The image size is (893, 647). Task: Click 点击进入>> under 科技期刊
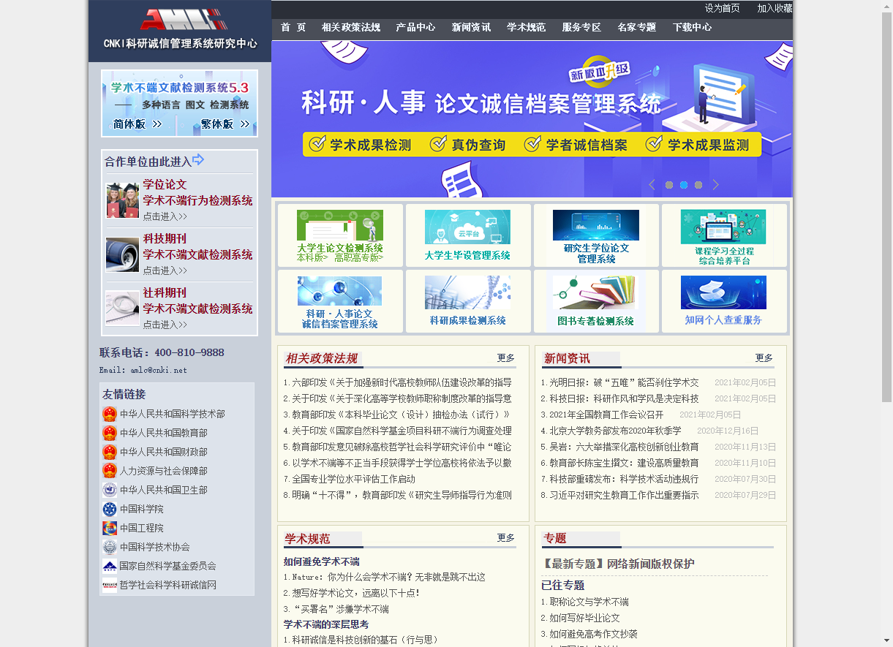[165, 270]
